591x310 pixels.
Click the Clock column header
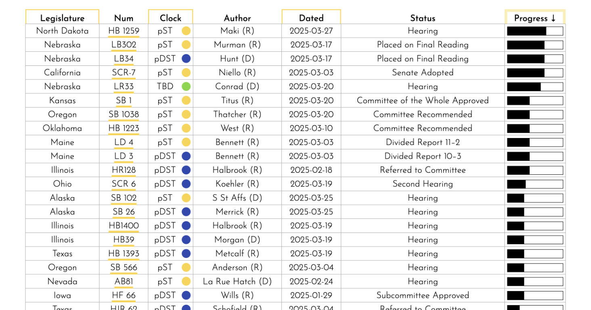(x=170, y=18)
